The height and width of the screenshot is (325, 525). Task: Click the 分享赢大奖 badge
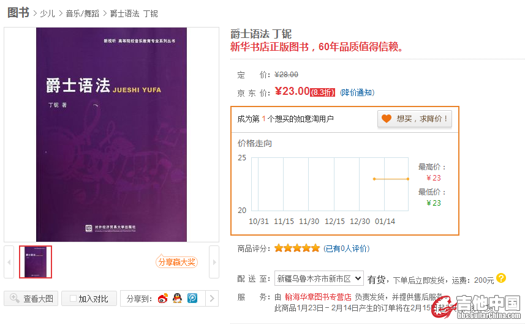click(176, 262)
